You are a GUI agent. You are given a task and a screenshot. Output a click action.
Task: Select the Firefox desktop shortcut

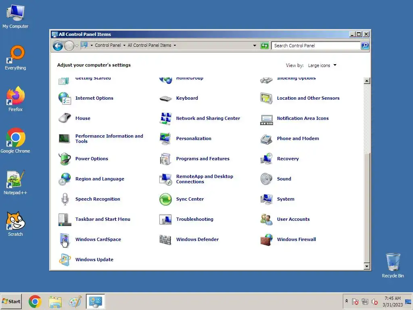click(x=16, y=99)
